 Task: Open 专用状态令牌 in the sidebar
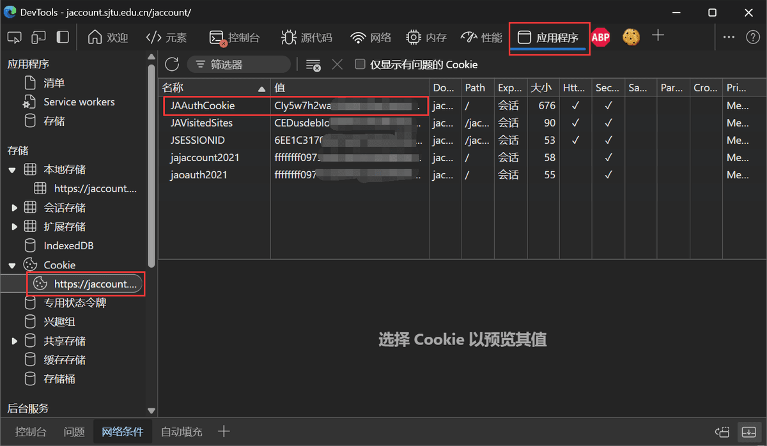pos(75,303)
